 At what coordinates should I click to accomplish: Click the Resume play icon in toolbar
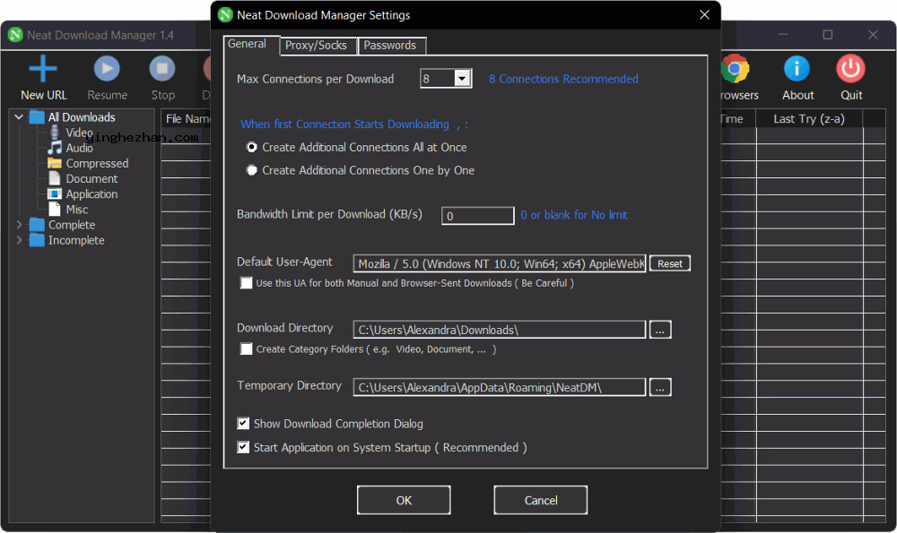[107, 69]
